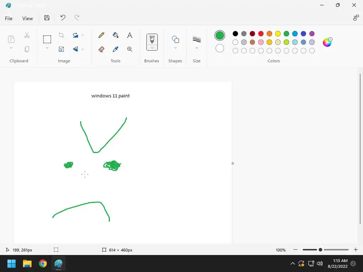This screenshot has height=272, width=363.
Task: Open the Shapes gallery icon
Action: 175,39
